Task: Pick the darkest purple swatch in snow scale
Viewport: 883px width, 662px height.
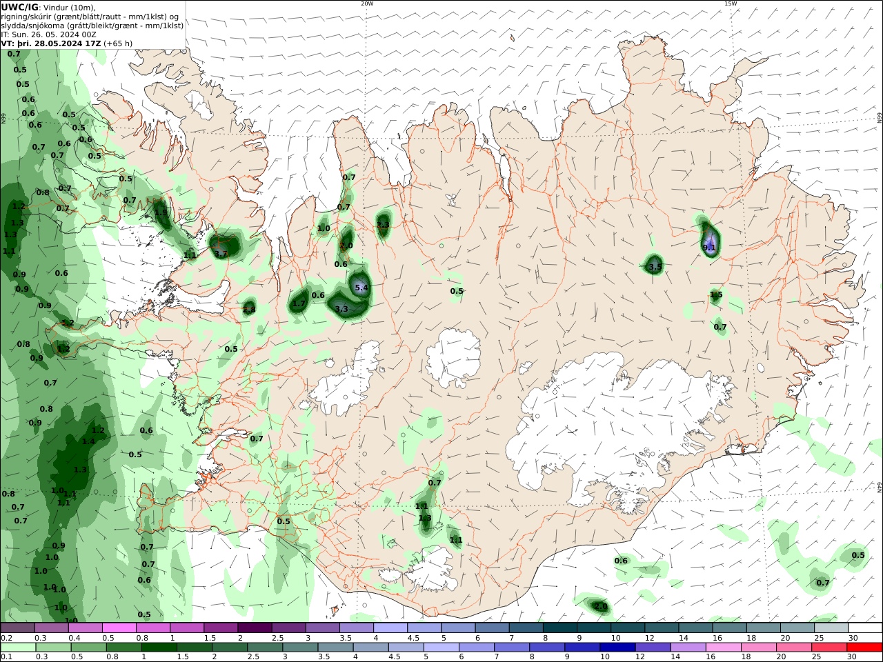Action: pos(255,628)
